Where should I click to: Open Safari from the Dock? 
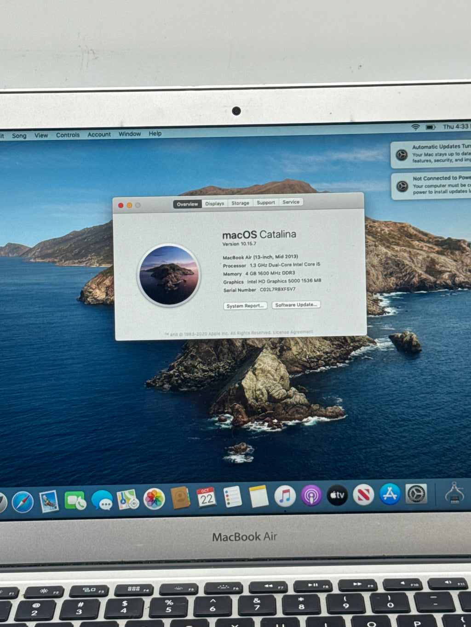click(23, 502)
